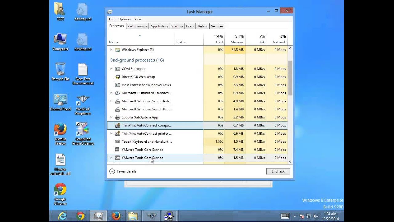Show hidden system tray icons
Viewport: 394px width, 222px height.
click(295, 216)
